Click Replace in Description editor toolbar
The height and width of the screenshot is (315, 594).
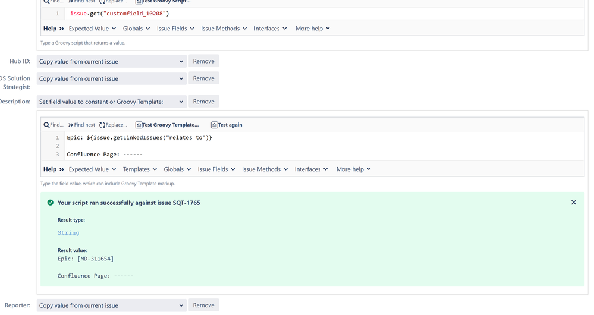click(113, 125)
